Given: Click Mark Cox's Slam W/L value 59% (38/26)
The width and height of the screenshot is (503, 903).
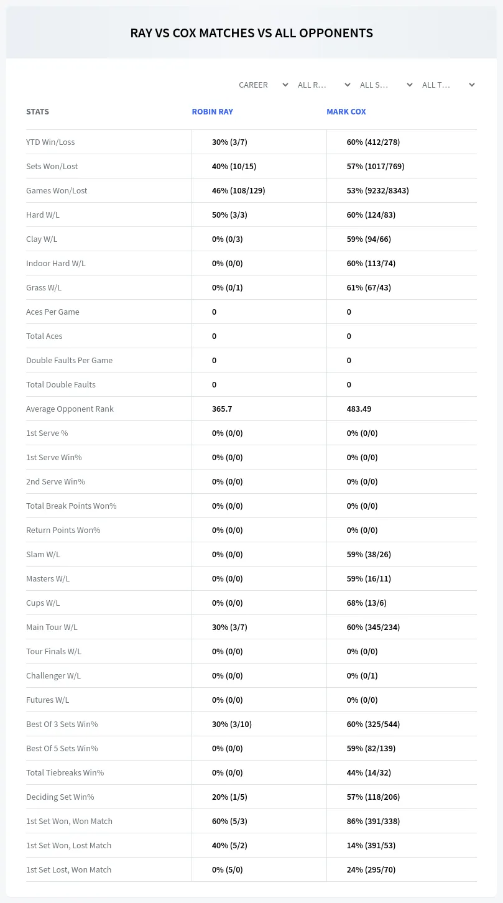Looking at the screenshot, I should [x=369, y=554].
